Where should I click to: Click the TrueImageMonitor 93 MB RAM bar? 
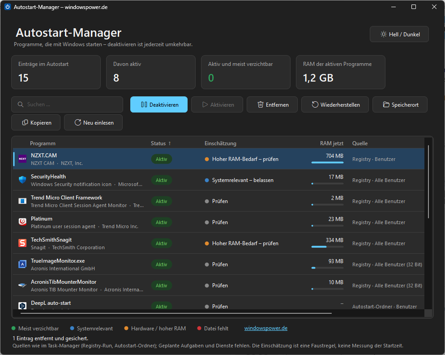click(x=327, y=268)
